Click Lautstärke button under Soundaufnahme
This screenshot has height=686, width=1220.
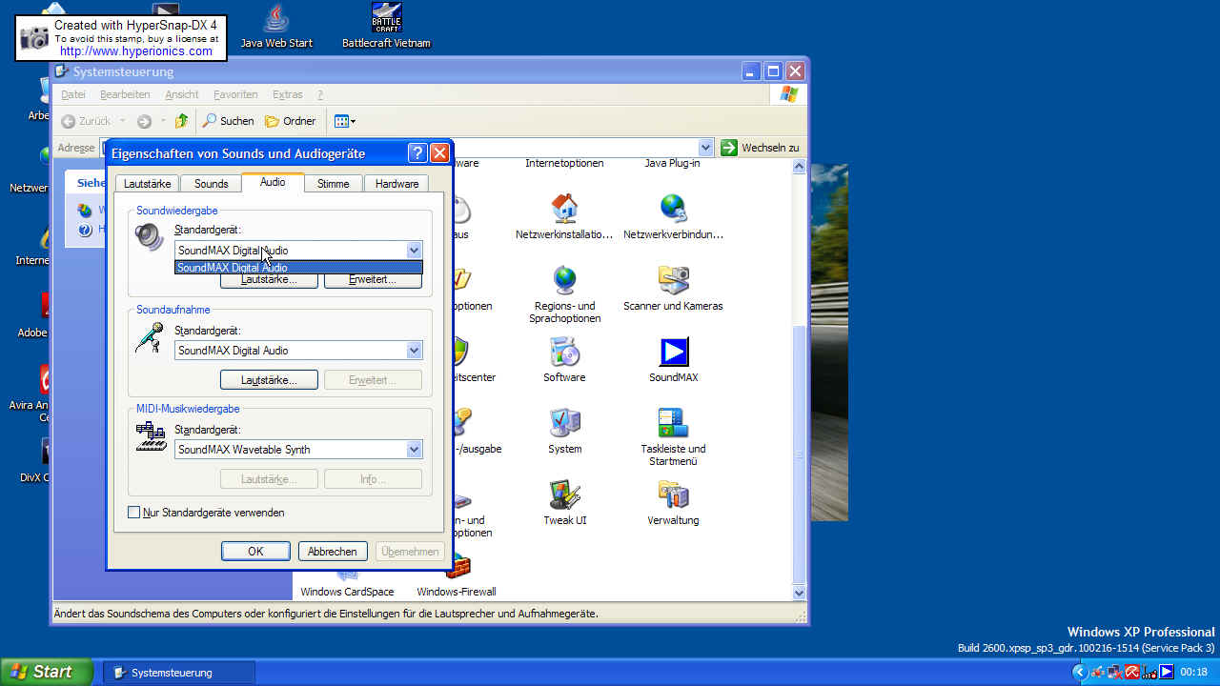[x=269, y=380]
